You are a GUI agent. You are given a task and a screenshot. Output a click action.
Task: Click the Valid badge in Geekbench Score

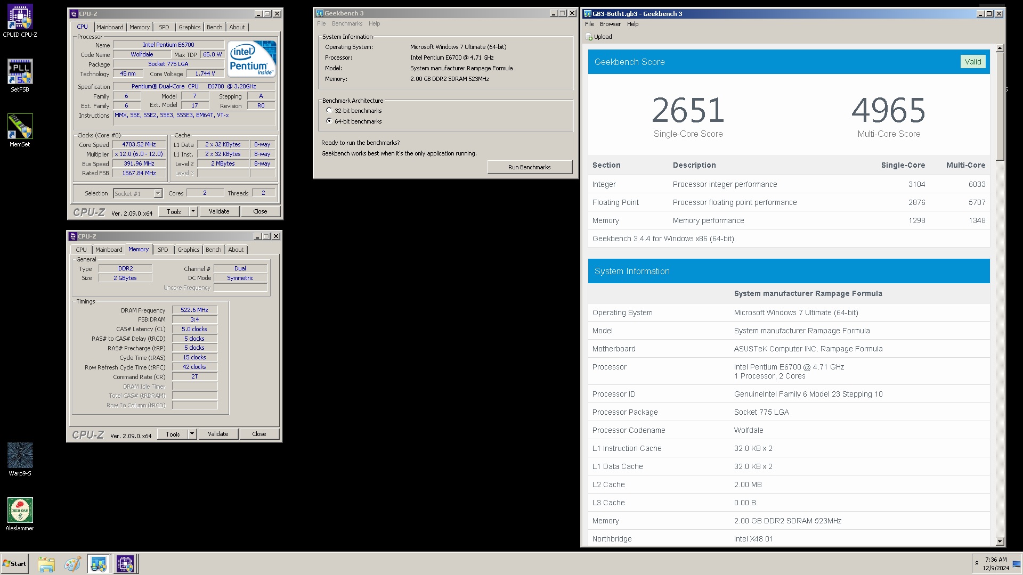coord(973,62)
